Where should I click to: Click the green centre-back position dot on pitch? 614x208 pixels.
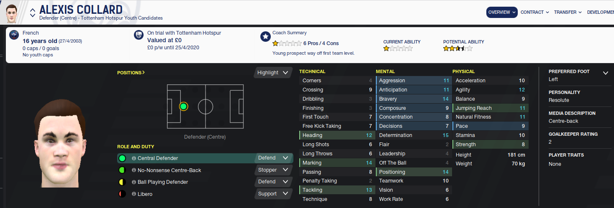183,106
